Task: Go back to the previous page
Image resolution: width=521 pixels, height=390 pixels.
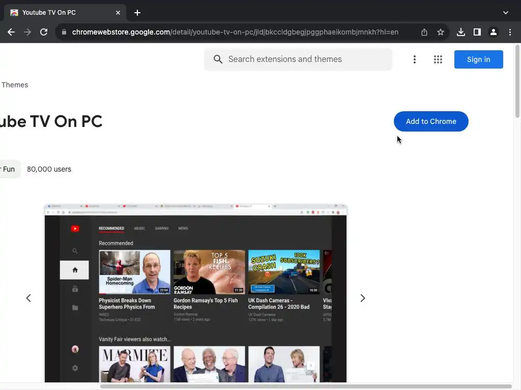Action: click(11, 32)
